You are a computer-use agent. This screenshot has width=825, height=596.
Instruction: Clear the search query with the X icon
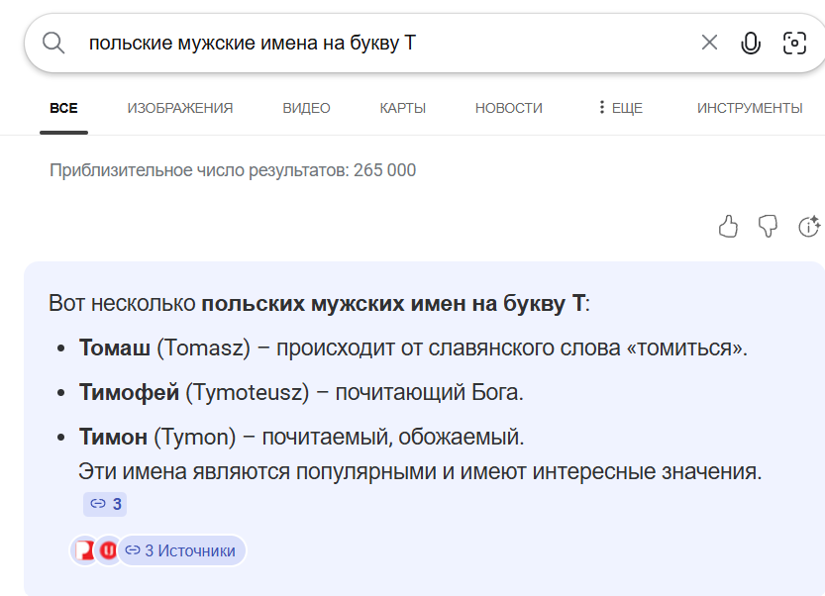[709, 43]
